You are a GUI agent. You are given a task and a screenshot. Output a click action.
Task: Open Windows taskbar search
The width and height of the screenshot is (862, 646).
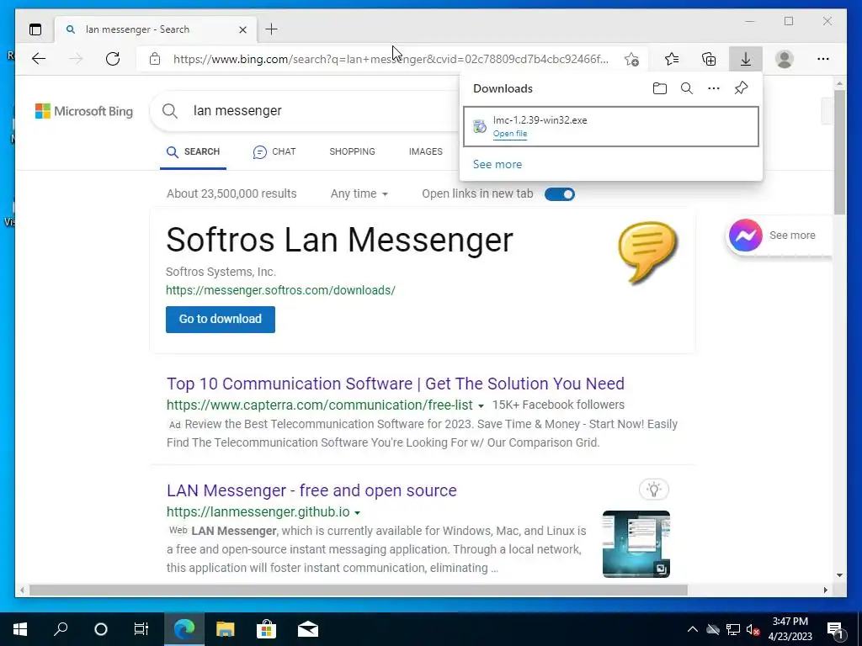tap(61, 629)
